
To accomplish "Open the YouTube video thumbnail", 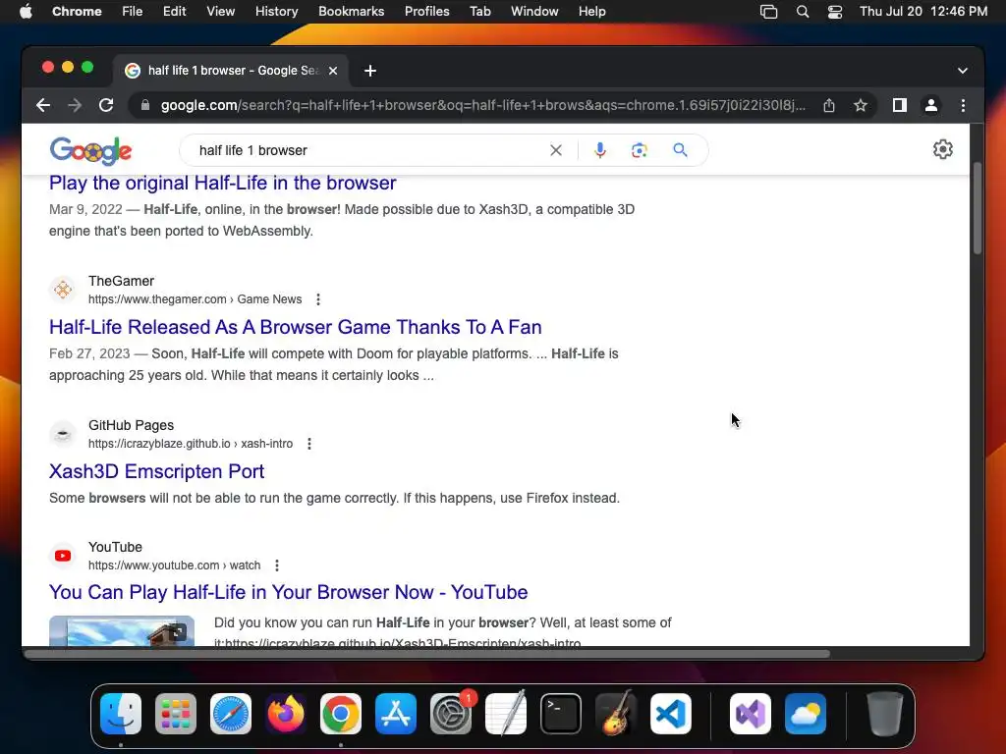I will click(x=122, y=631).
